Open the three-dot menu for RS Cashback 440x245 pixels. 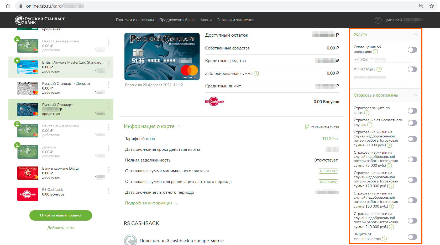pos(109,191)
